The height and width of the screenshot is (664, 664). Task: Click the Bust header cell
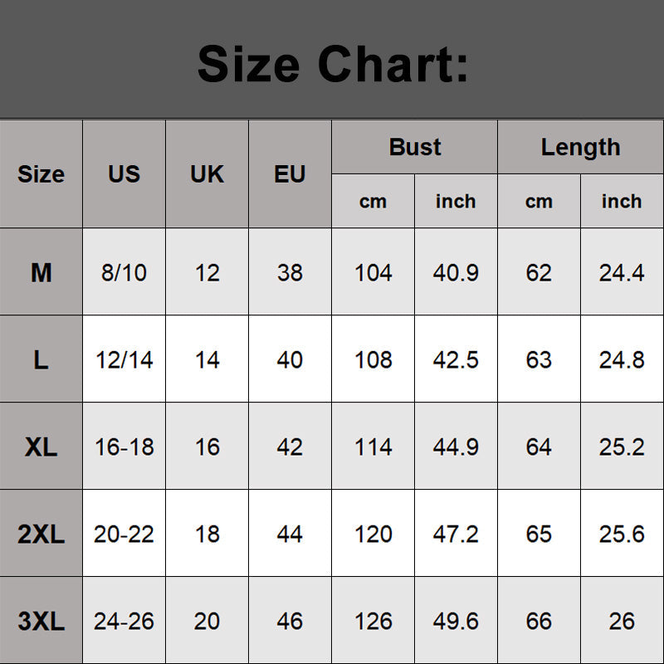[x=414, y=147]
